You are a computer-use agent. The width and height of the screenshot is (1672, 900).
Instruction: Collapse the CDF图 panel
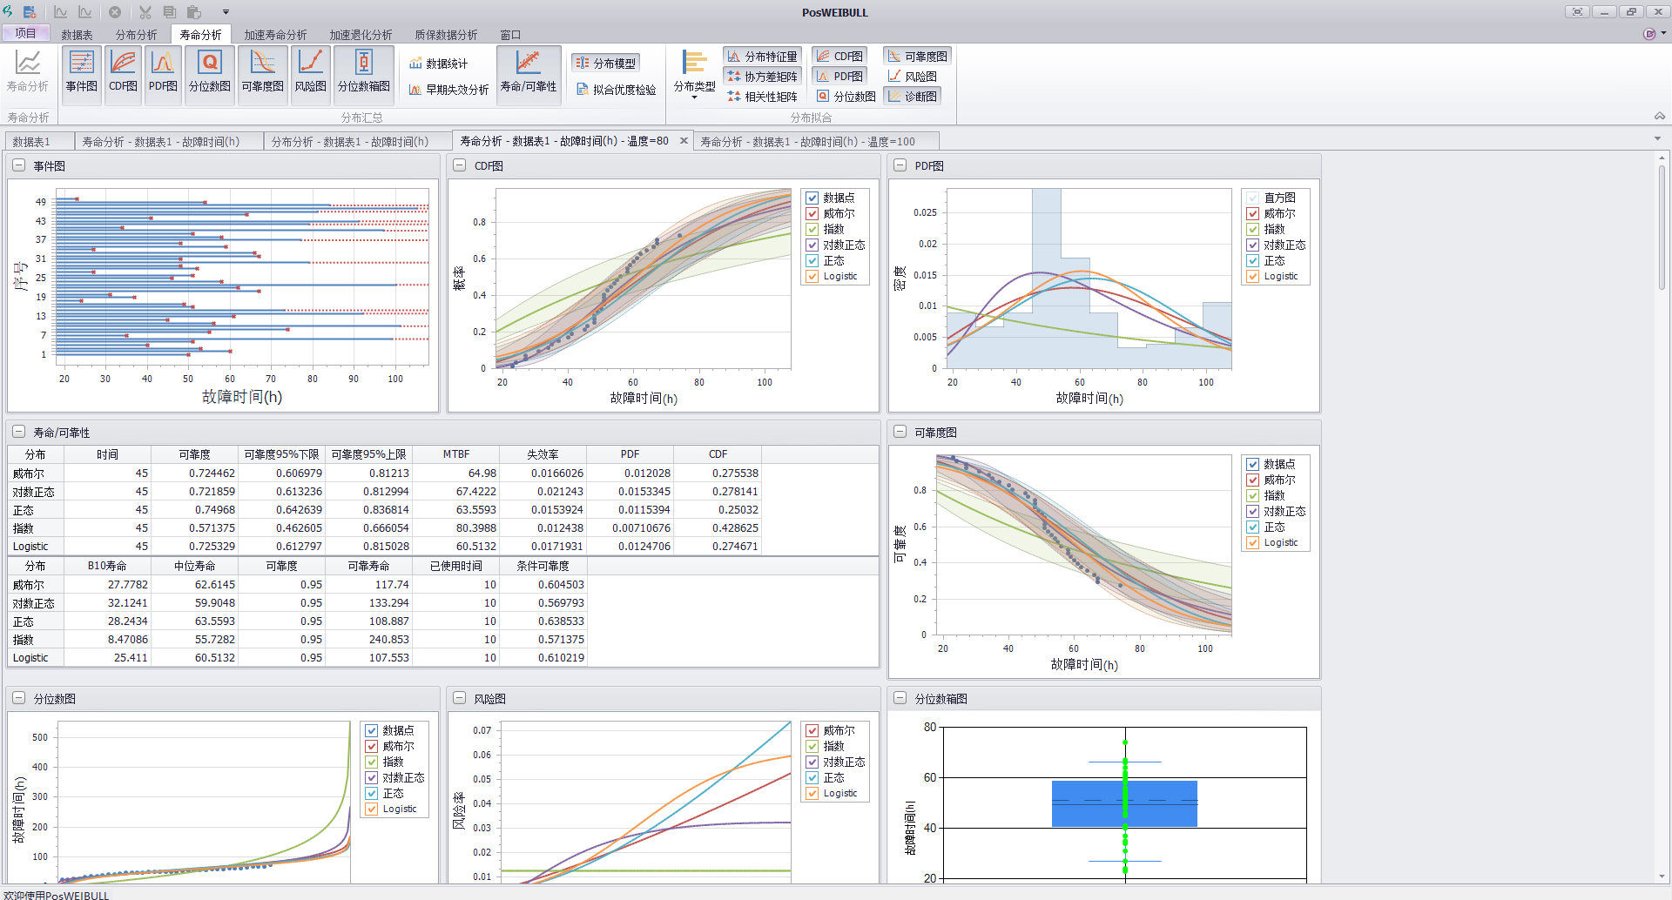(x=460, y=165)
